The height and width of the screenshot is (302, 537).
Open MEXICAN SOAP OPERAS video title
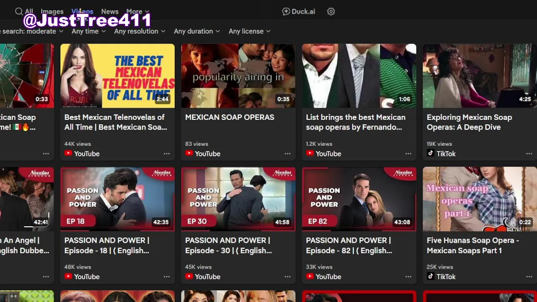point(229,117)
